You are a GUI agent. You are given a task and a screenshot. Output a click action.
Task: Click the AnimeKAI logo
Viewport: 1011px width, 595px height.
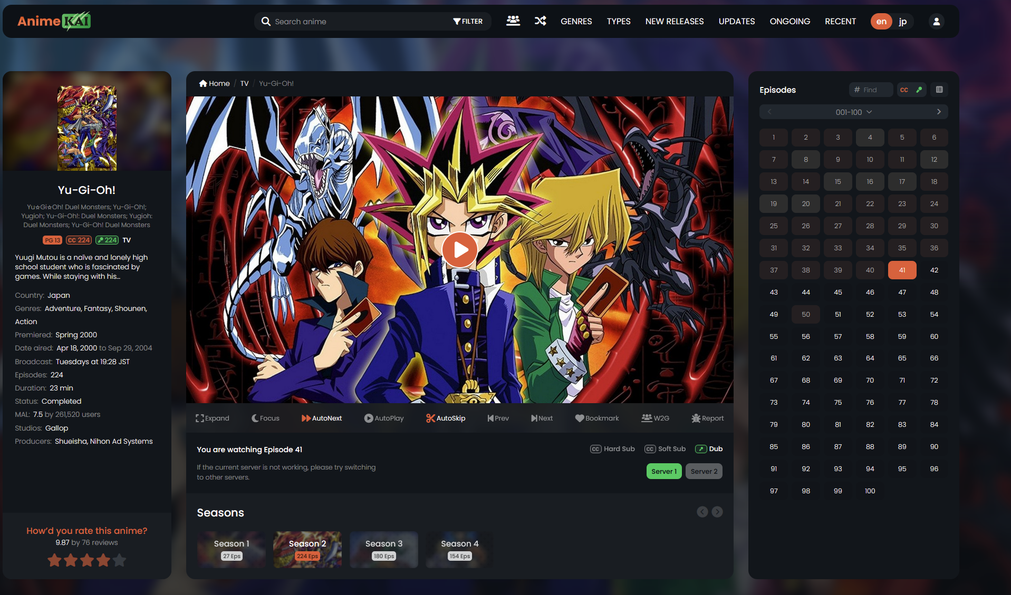54,21
